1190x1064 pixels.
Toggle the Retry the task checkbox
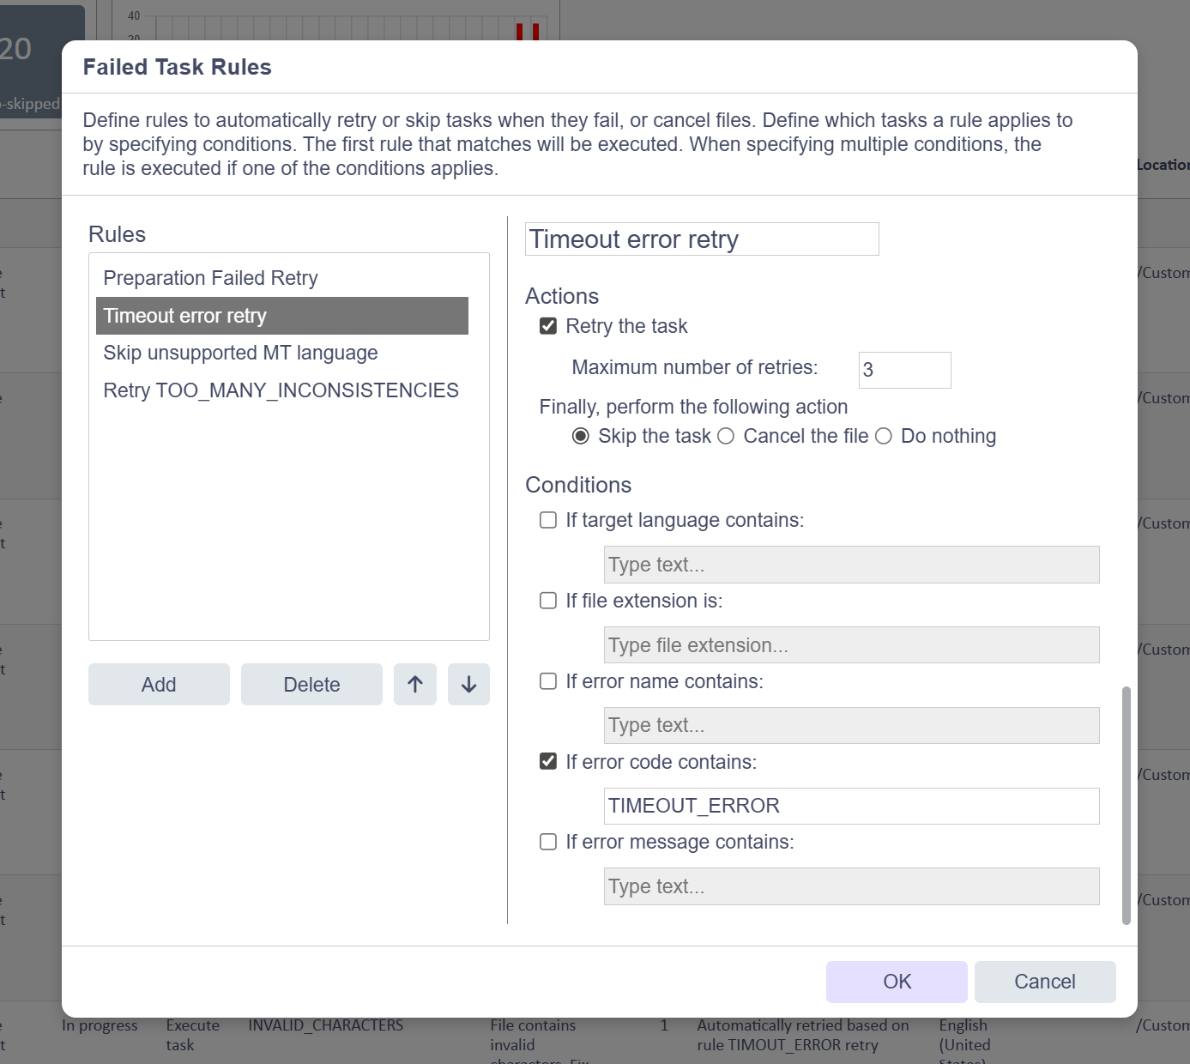pyautogui.click(x=548, y=326)
